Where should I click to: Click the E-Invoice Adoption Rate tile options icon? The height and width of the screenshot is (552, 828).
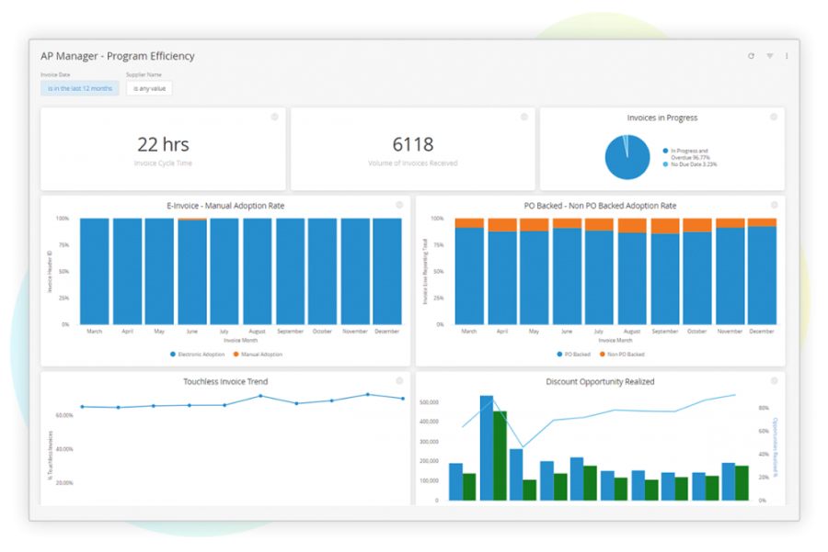click(x=399, y=205)
